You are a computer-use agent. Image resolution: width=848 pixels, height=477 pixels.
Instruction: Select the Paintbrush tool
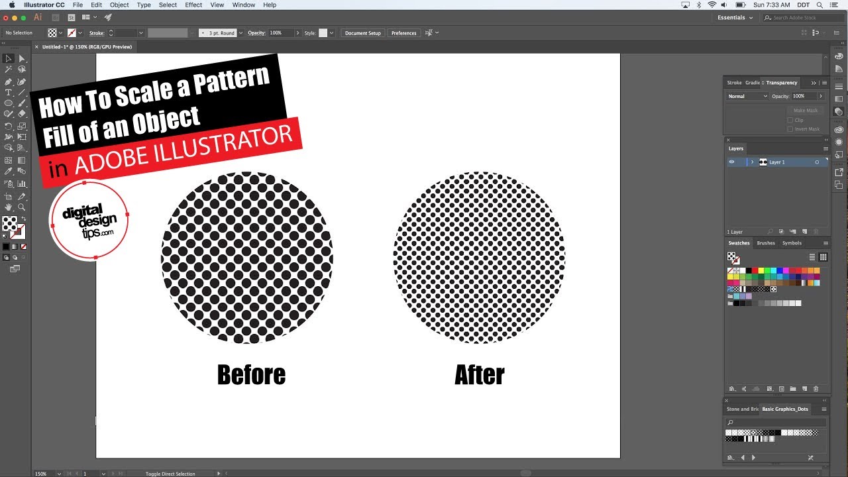(21, 103)
